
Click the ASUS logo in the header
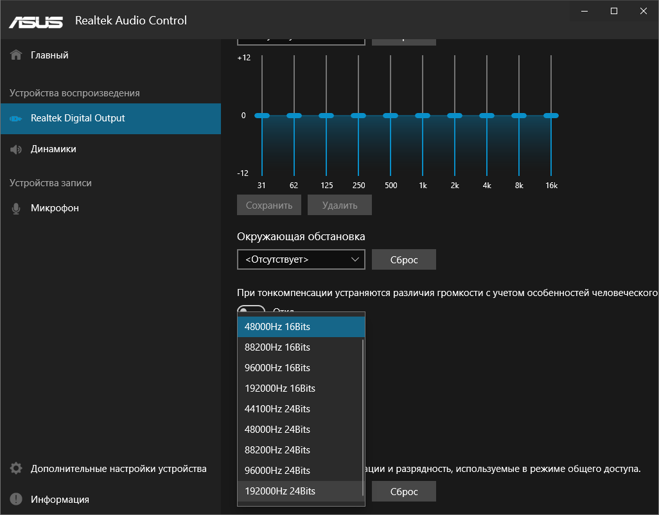click(x=35, y=20)
